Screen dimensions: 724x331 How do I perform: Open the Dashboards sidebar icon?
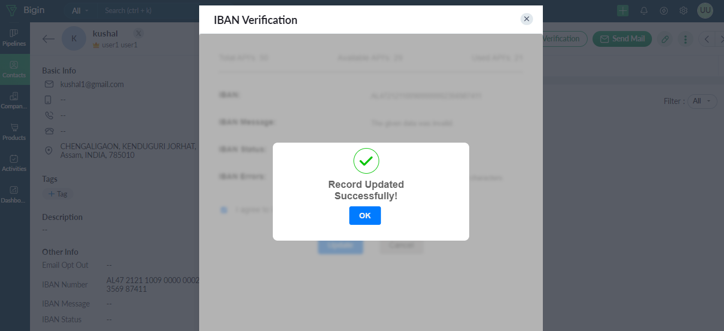(14, 194)
